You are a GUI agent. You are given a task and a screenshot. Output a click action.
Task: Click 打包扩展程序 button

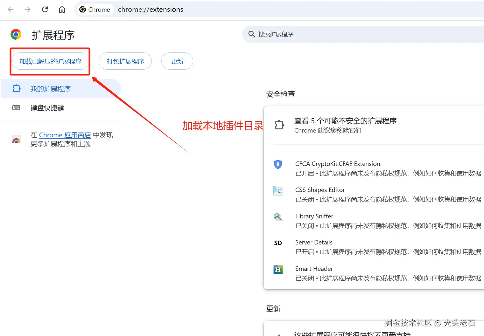(125, 61)
